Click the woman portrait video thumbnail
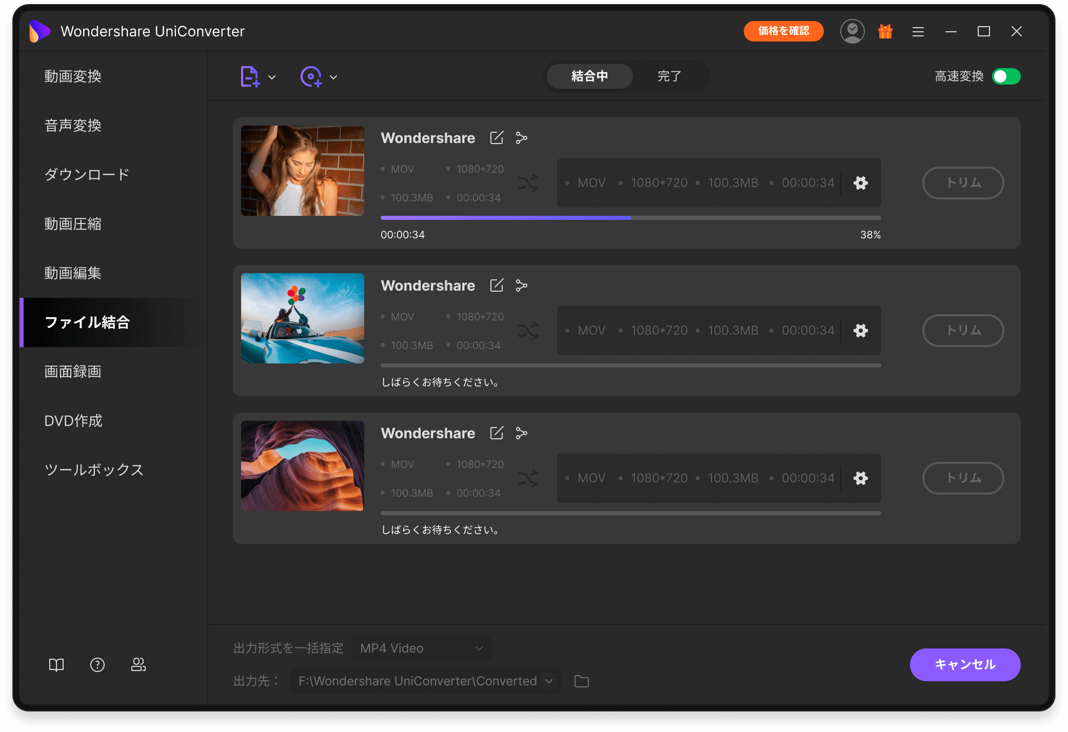The image size is (1068, 732). pos(303,171)
